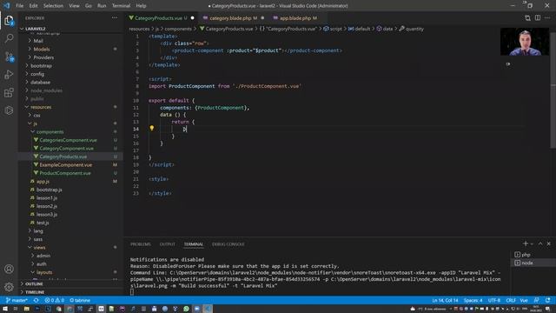This screenshot has width=556, height=313.
Task: Switch to the OUTPUT panel tab
Action: coord(168,244)
